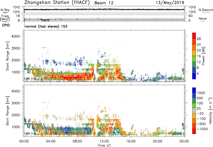
Task: Click the blue top of velocity colorbar
Action: 194,90
